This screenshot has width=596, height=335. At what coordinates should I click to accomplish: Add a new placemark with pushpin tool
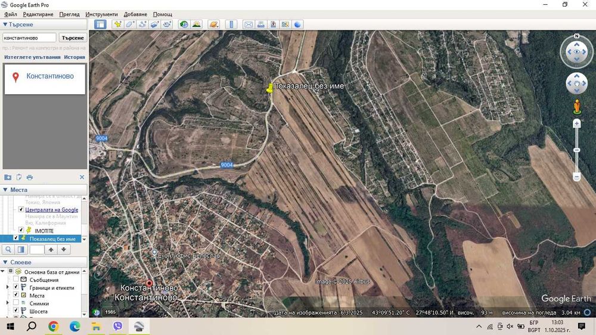point(118,24)
